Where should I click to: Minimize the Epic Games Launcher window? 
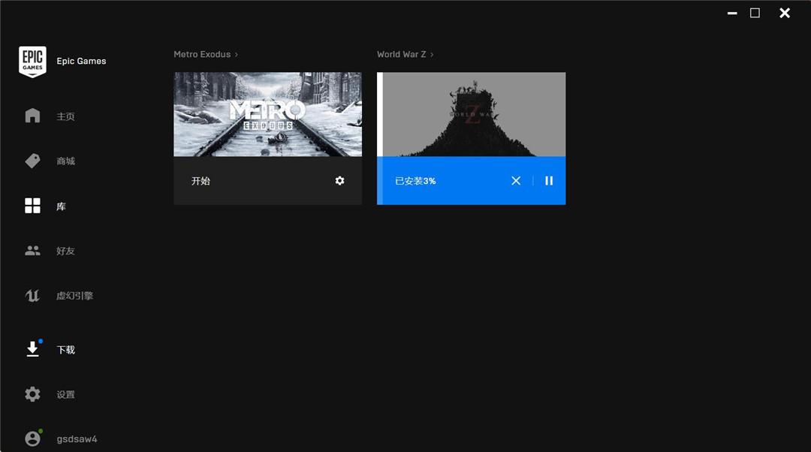732,13
